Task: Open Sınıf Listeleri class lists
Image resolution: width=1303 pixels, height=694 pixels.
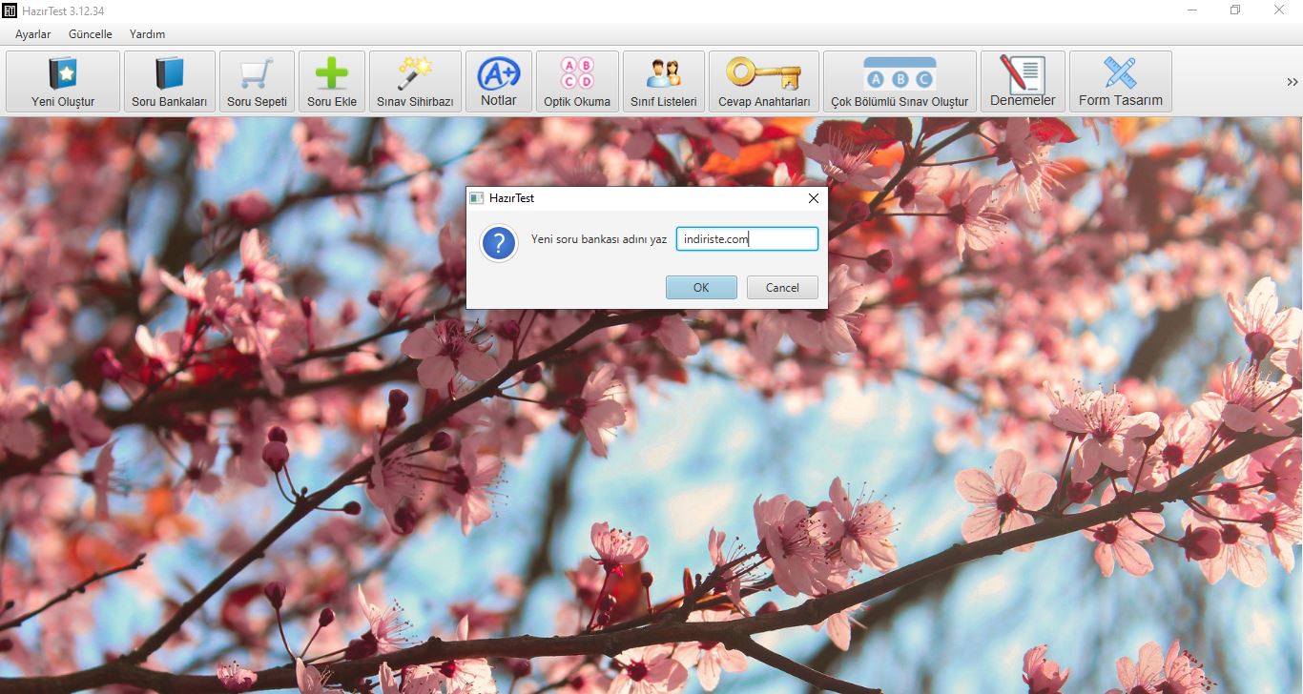Action: point(664,82)
